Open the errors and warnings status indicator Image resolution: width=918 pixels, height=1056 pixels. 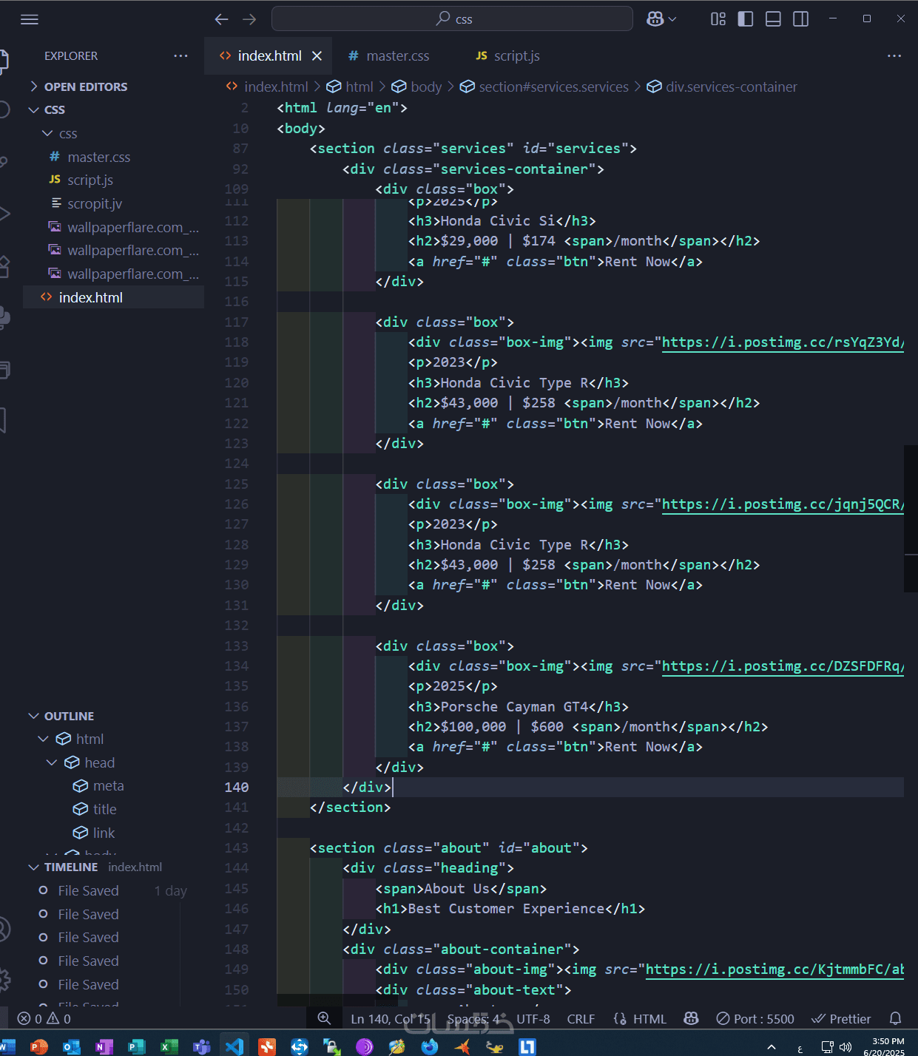(44, 1018)
